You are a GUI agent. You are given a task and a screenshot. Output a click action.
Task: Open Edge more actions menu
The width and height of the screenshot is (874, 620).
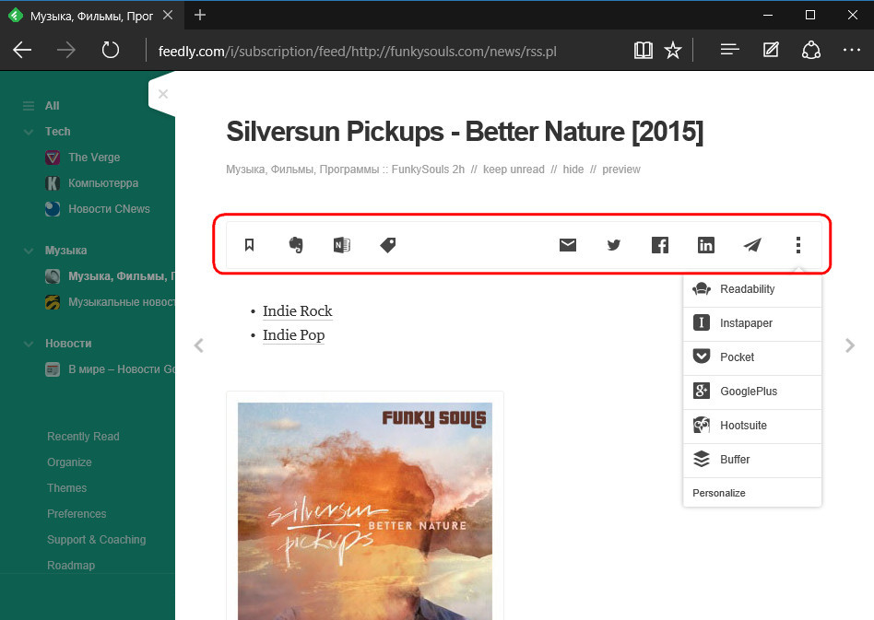click(x=852, y=50)
